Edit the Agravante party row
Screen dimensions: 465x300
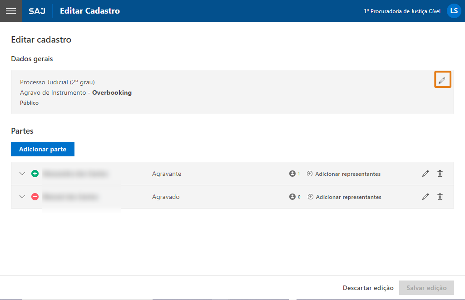click(425, 174)
